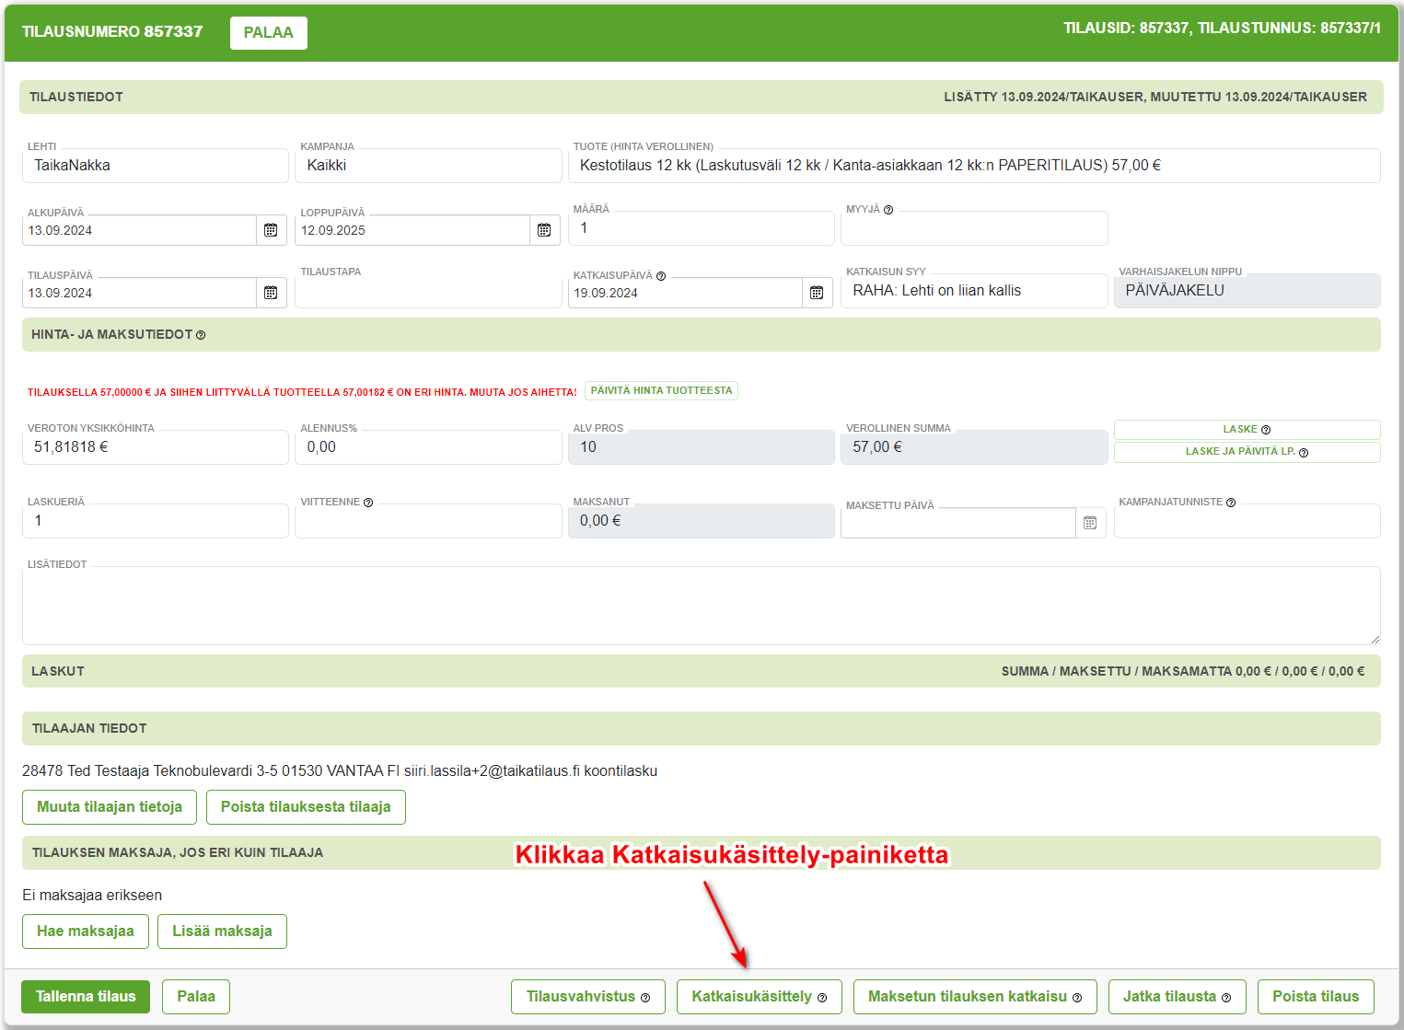1404x1030 pixels.
Task: Open the Alkupäivä calendar picker
Action: point(271,230)
